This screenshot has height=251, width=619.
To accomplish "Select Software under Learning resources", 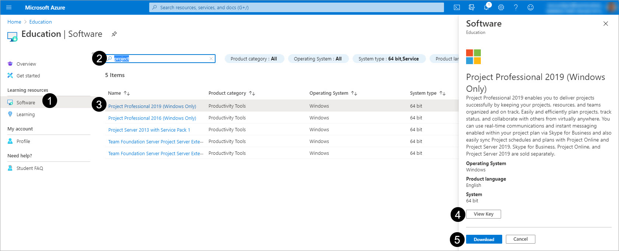I will 26,102.
